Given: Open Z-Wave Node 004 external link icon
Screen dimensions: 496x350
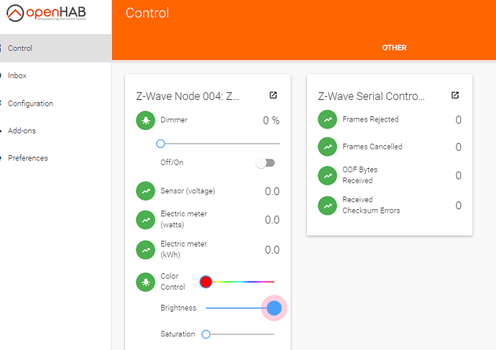Looking at the screenshot, I should click(273, 95).
